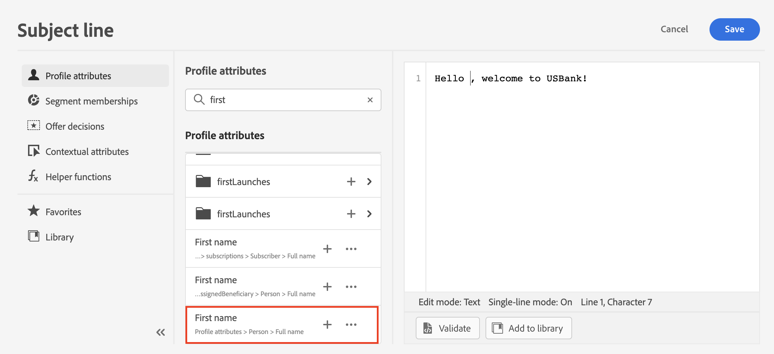The width and height of the screenshot is (774, 354).
Task: Click the Library bookmark icon
Action: (x=34, y=236)
